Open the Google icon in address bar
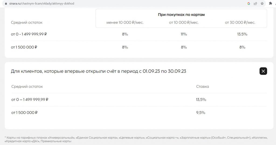276x145 pixels. 249,3
